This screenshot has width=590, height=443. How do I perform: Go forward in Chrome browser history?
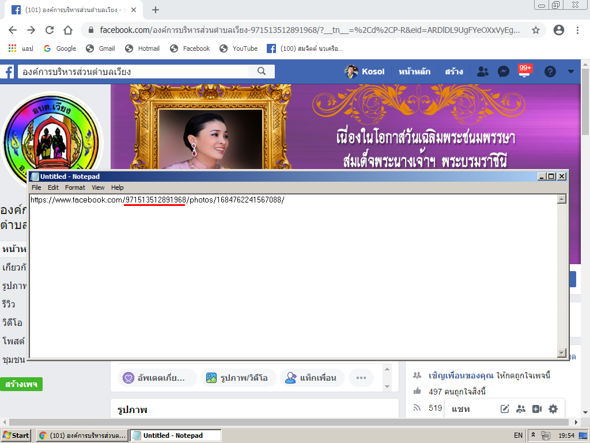pos(31,30)
